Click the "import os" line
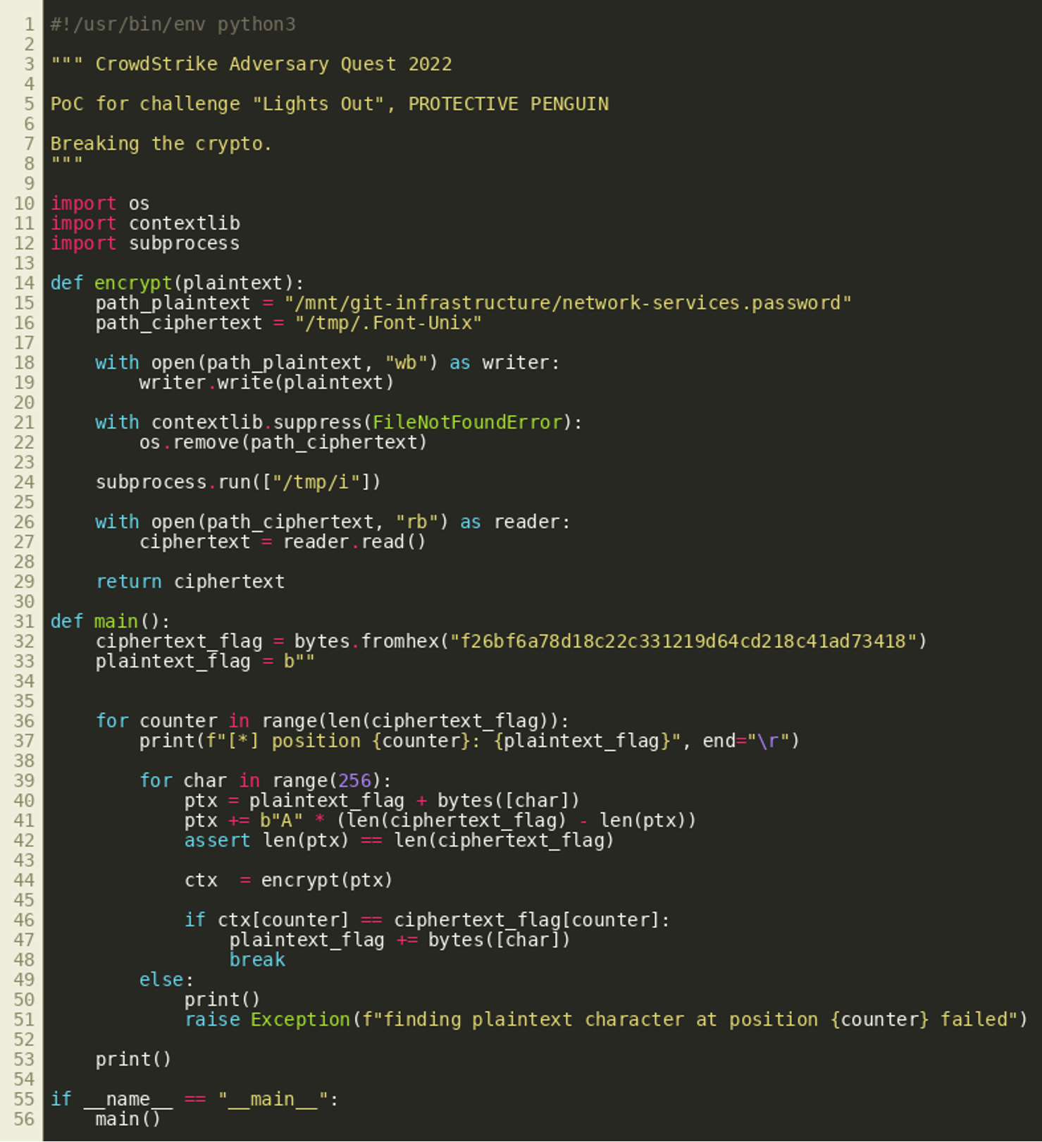 click(100, 204)
